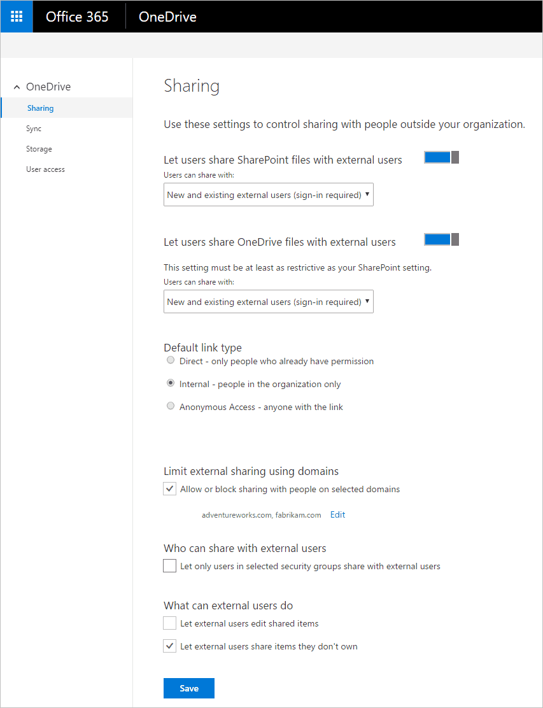This screenshot has width=543, height=708.
Task: Open the Office 365 app launcher
Action: point(16,16)
